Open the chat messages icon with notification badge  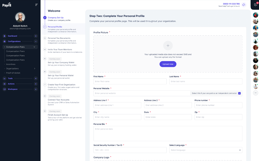(x=255, y=5)
